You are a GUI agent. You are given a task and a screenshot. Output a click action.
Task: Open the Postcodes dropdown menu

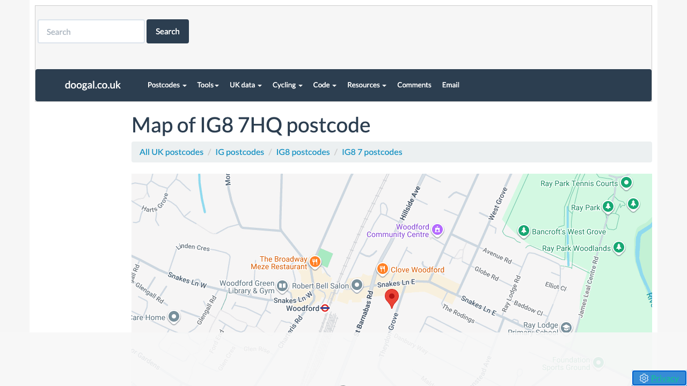click(x=166, y=85)
